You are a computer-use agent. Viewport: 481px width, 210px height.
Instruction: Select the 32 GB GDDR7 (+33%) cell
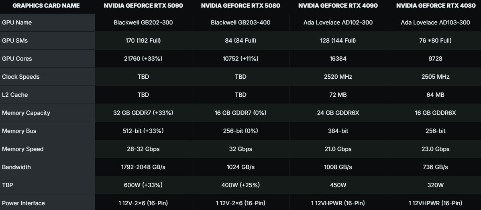[x=143, y=113]
